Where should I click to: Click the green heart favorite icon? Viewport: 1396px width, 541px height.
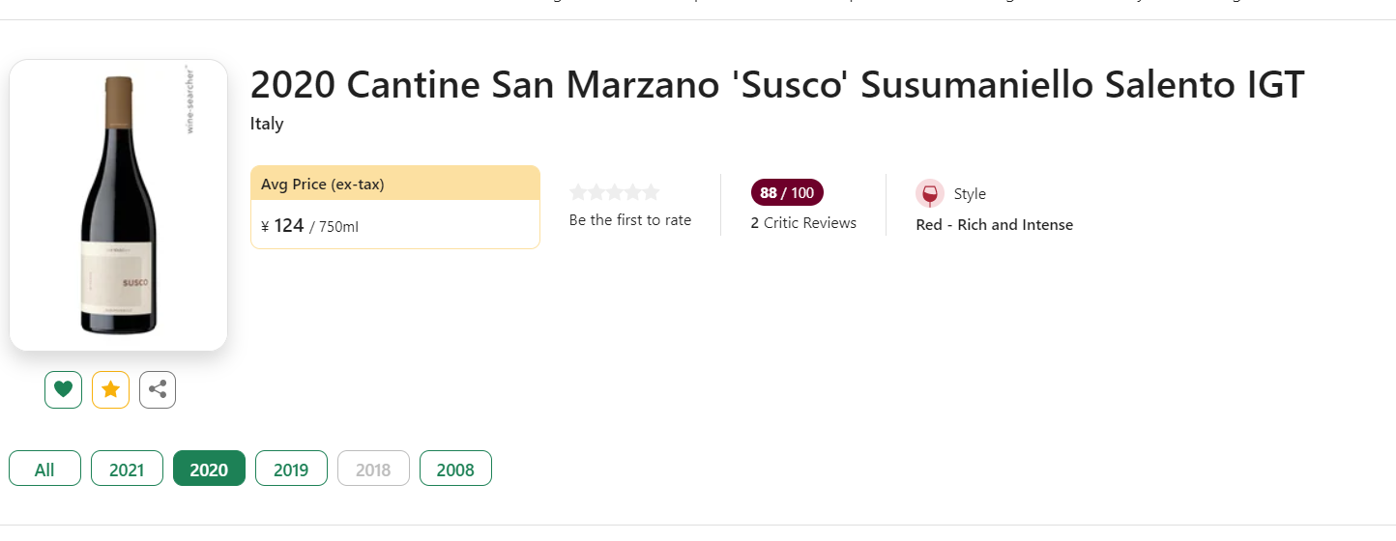(63, 389)
